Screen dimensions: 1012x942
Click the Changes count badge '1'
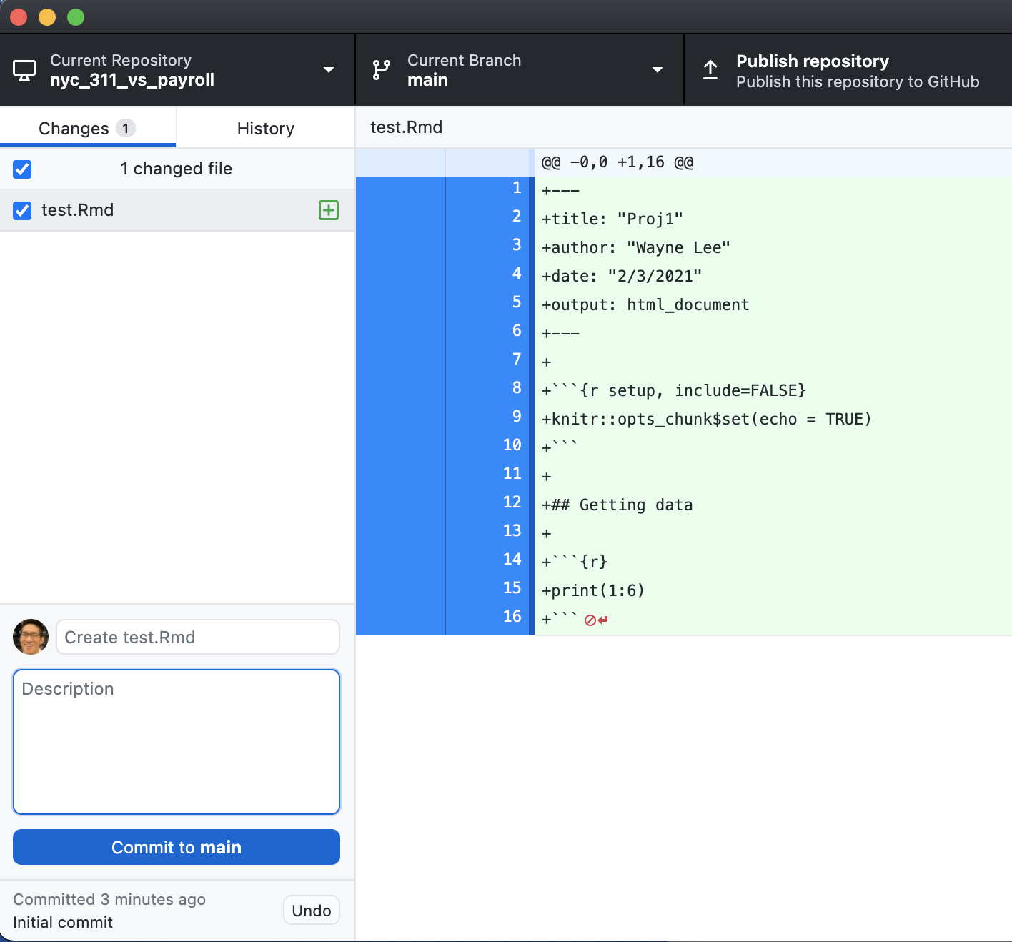(126, 128)
